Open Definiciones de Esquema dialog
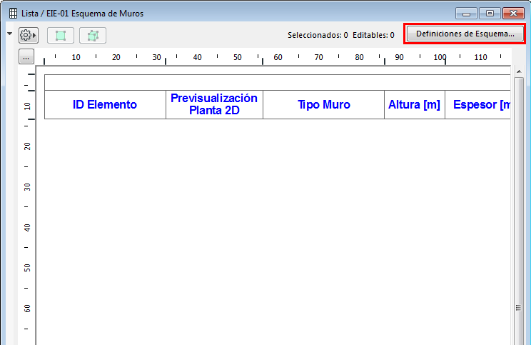The image size is (531, 345). click(465, 34)
